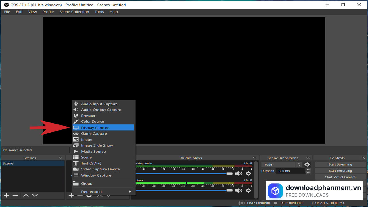The height and width of the screenshot is (207, 368).
Task: Move scene up using the up arrow icon
Action: pos(26,195)
